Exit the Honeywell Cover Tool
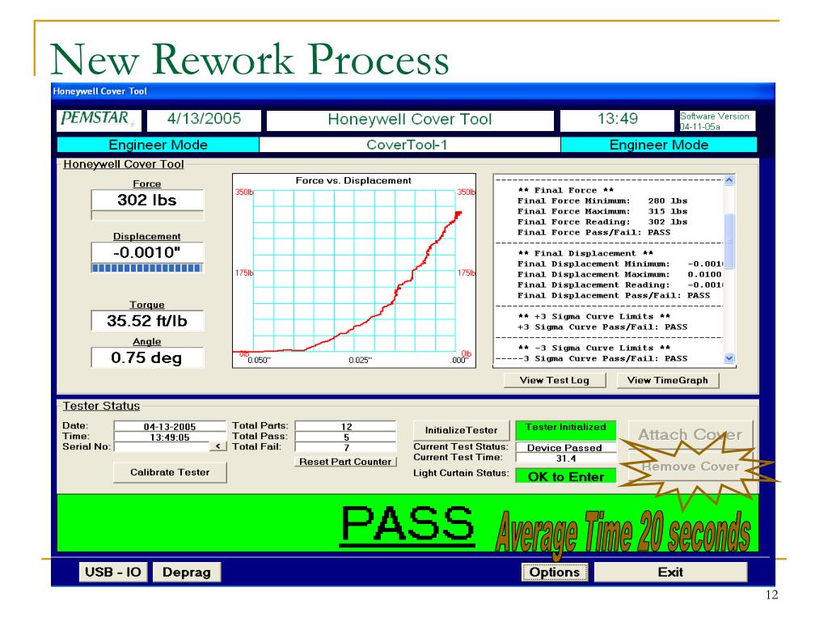The height and width of the screenshot is (621, 828). (x=670, y=572)
